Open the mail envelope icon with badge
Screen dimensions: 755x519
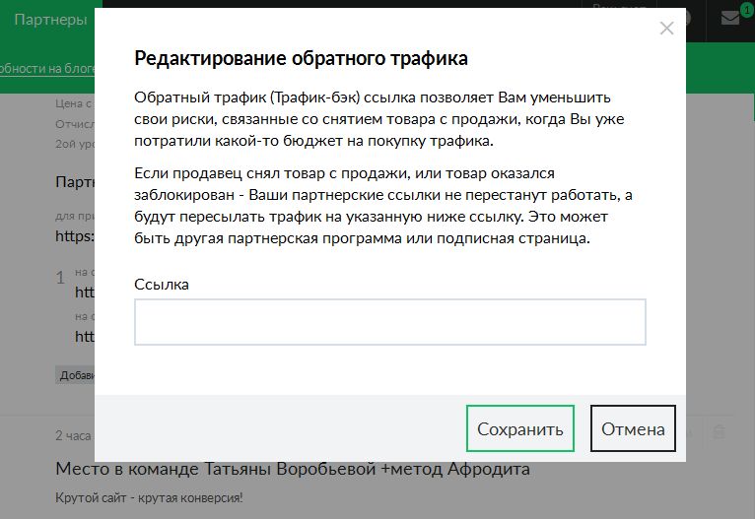(730, 19)
